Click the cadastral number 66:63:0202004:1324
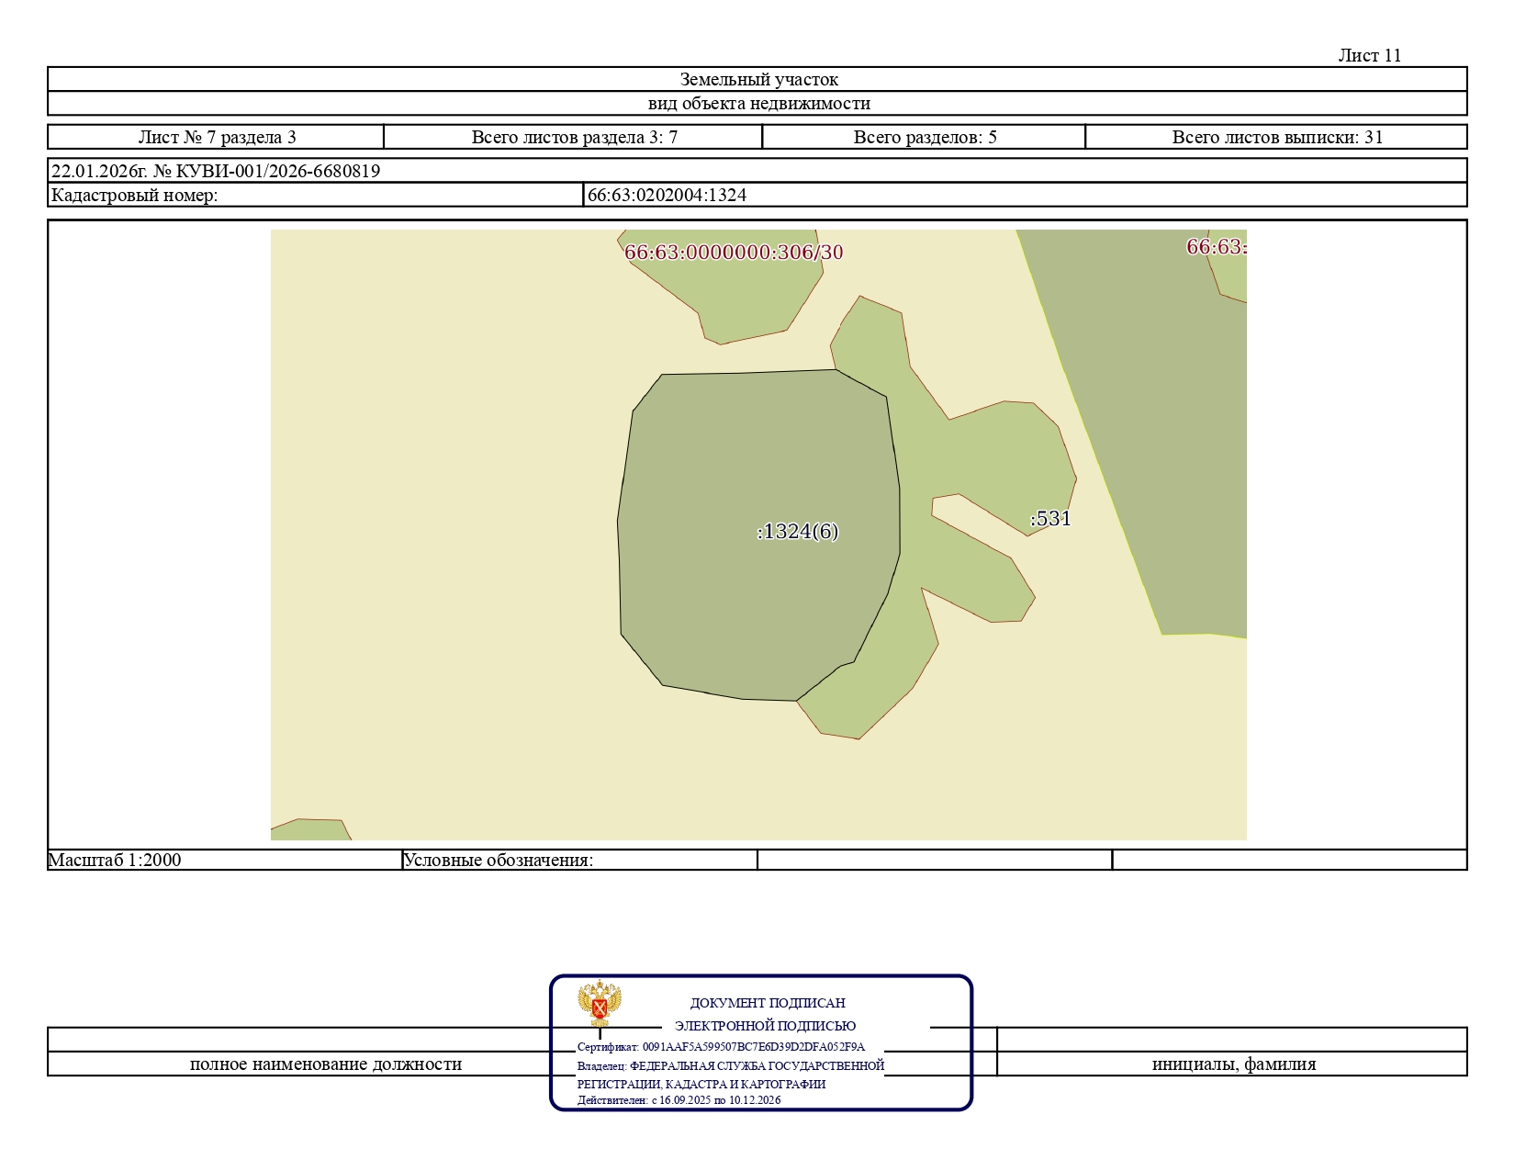This screenshot has height=1171, width=1515. 668,195
